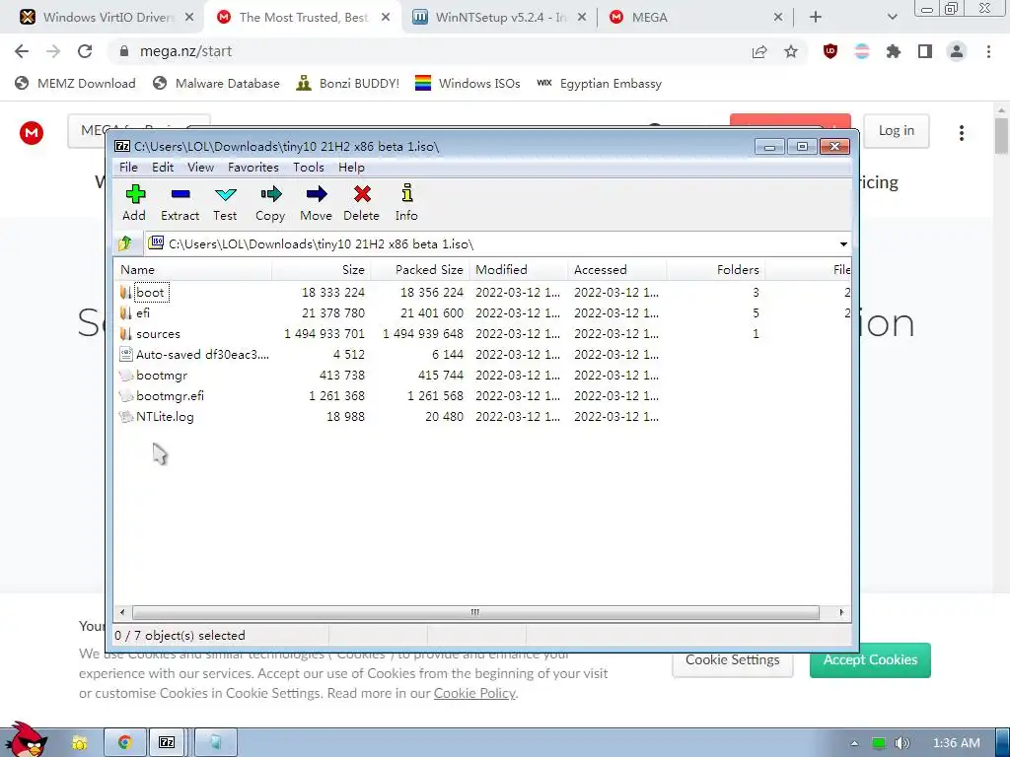Click the Extract toolbar icon
The height and width of the screenshot is (757, 1010).
point(180,194)
